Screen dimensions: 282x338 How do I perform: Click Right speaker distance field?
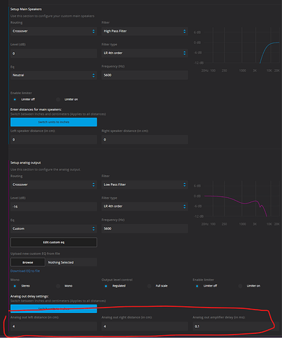click(145, 139)
